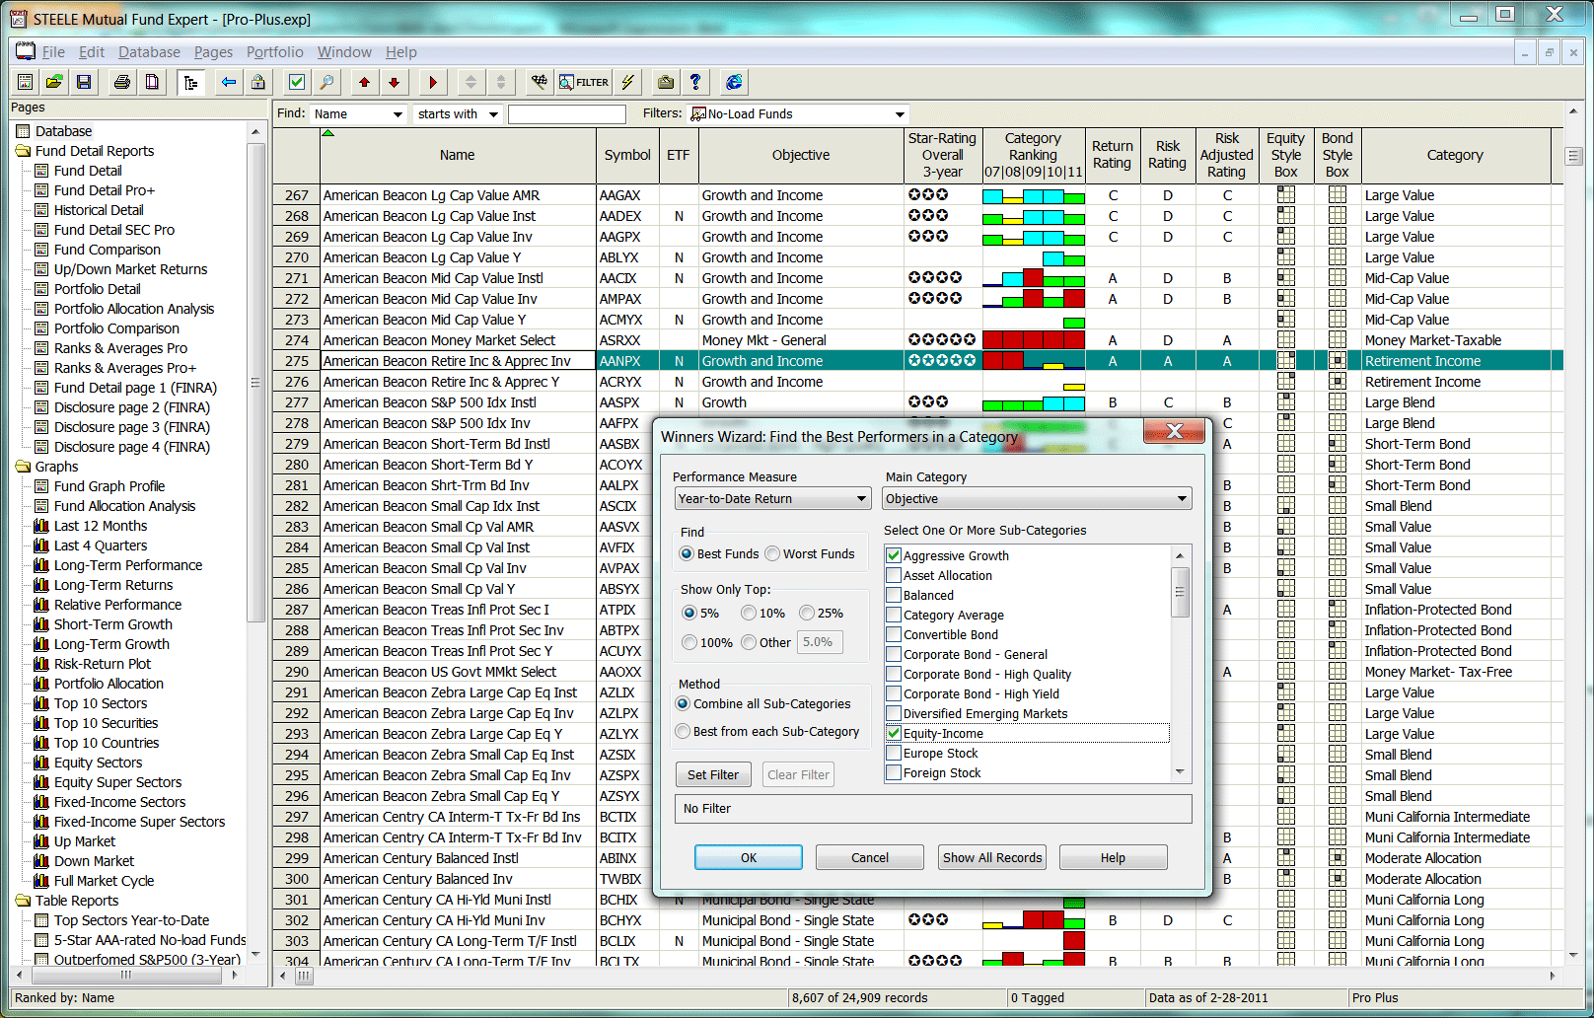Collapse the Fund Detail Reports folder
Viewport: 1594px width, 1018px height.
pyautogui.click(x=24, y=151)
